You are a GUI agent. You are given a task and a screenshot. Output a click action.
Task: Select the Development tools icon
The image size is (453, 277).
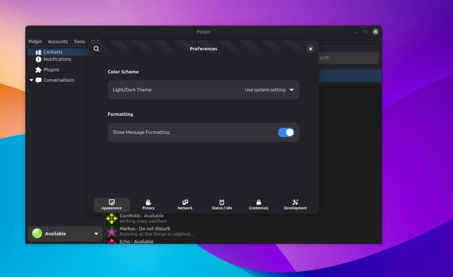295,203
